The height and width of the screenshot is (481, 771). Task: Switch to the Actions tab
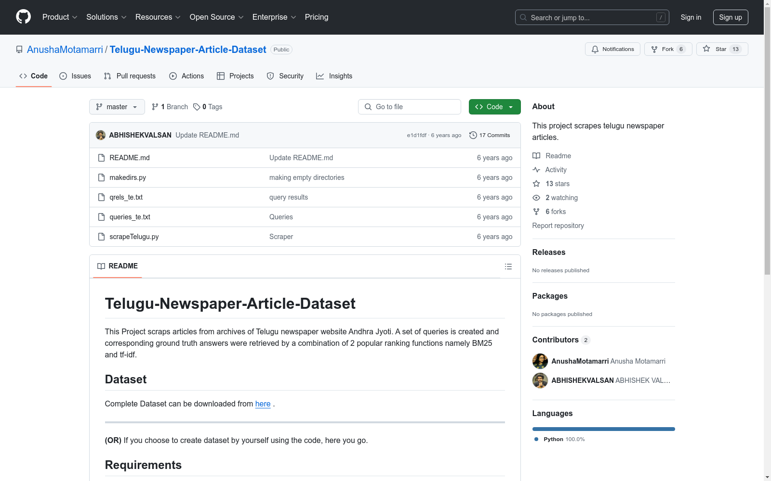186,76
